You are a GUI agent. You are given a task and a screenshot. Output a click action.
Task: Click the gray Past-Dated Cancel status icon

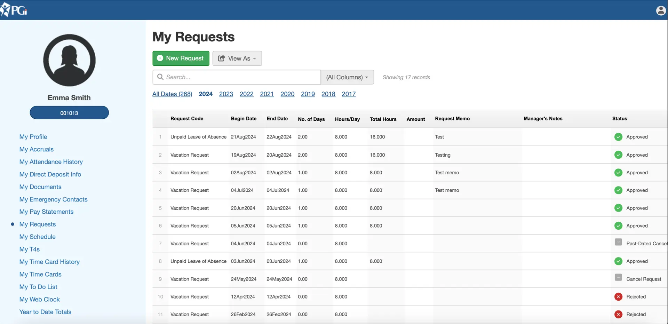click(x=618, y=242)
